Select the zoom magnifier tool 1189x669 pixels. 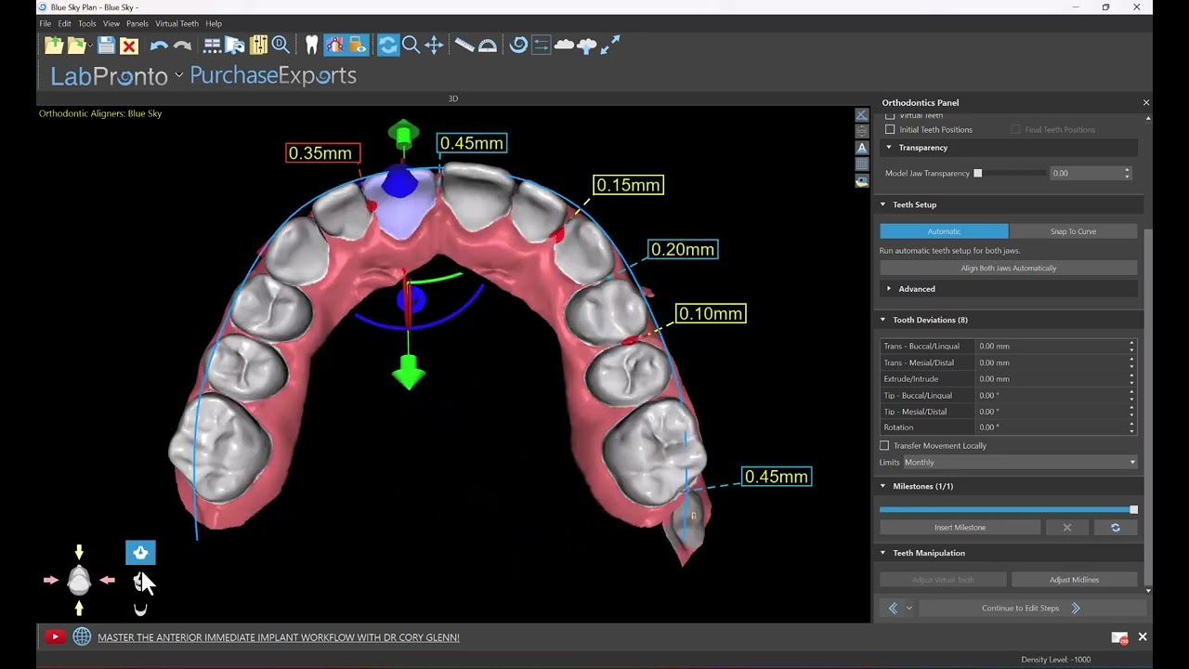tap(411, 45)
